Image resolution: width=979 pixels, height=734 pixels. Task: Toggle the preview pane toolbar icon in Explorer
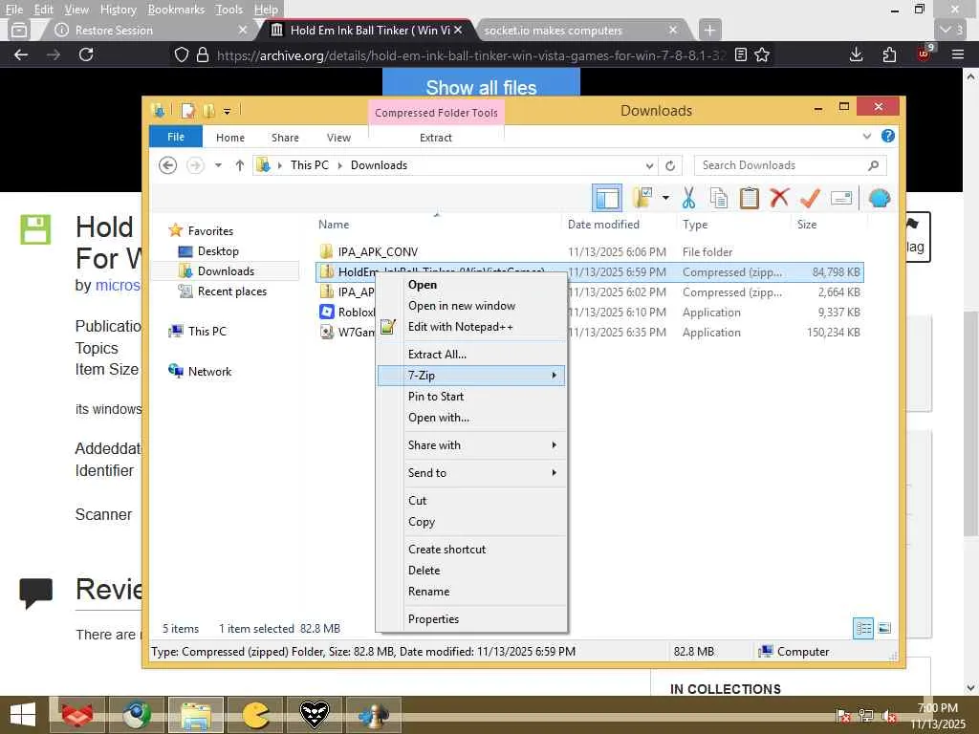(x=607, y=199)
